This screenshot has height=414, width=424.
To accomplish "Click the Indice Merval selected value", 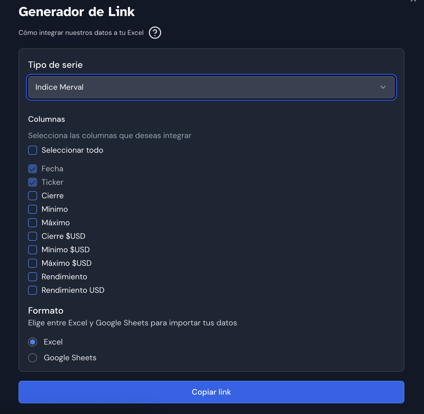I will [60, 87].
